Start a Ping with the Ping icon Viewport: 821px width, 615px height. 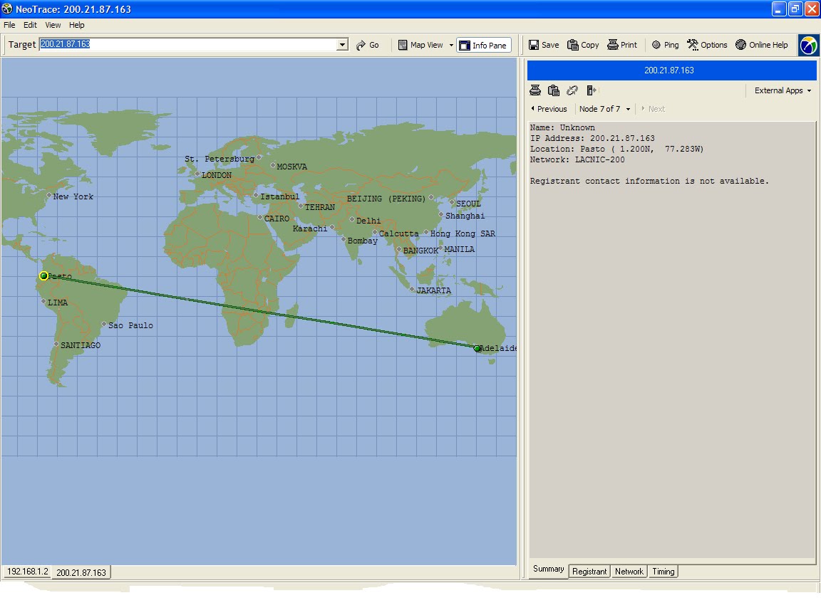tap(664, 44)
